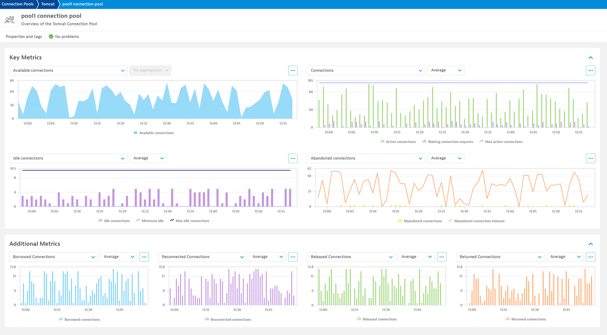The width and height of the screenshot is (607, 335).
Task: Toggle Waiting connection requests legend series
Action: (x=448, y=142)
